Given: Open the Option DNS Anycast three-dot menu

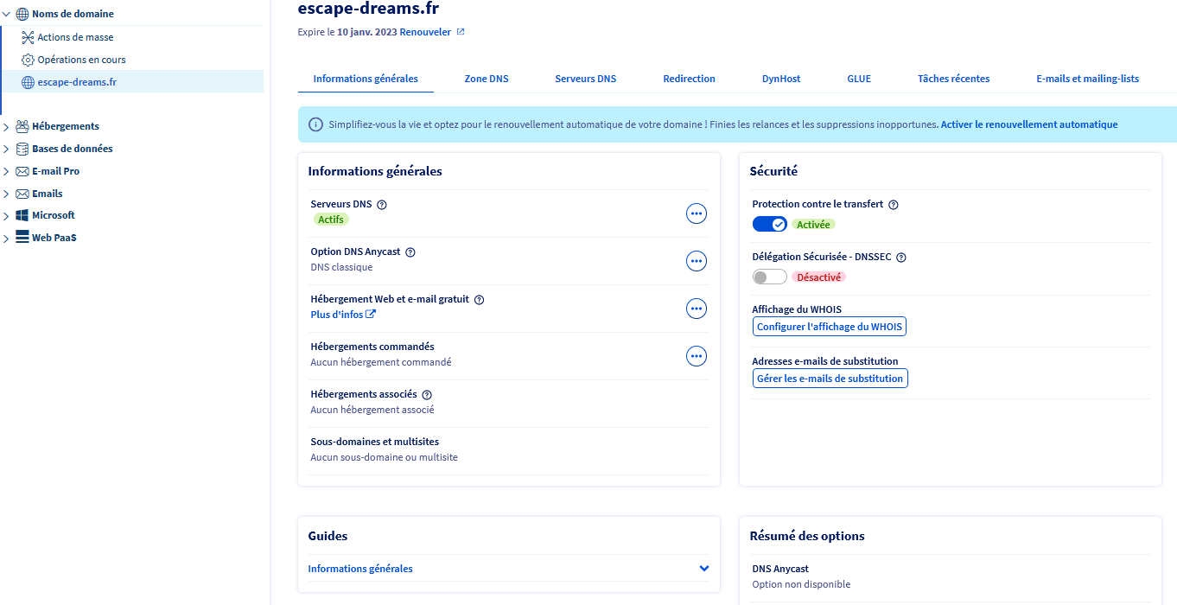Looking at the screenshot, I should click(697, 261).
